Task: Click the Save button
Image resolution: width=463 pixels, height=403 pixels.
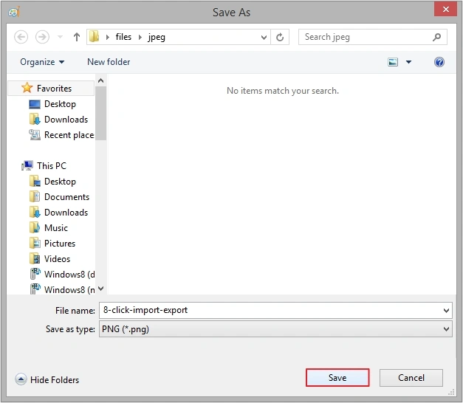Action: click(x=337, y=378)
